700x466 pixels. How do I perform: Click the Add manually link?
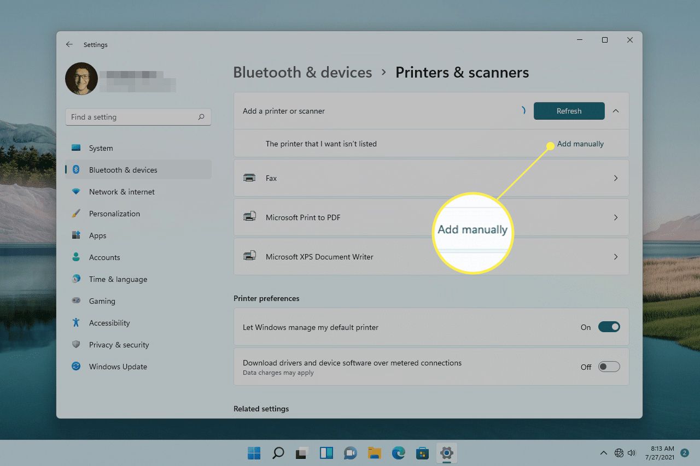580,144
